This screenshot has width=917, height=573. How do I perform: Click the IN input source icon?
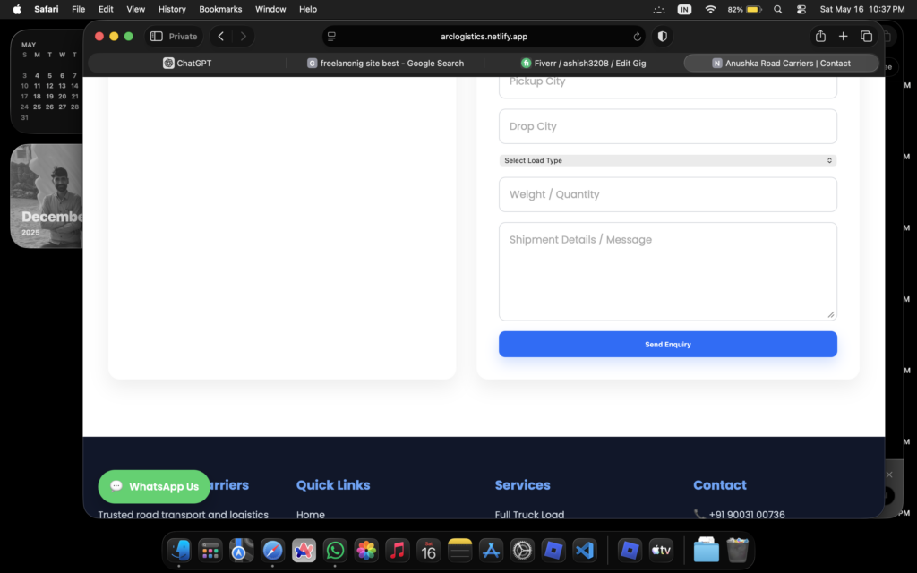pos(683,9)
